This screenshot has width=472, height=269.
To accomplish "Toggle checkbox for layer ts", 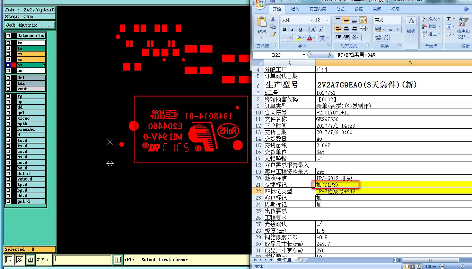I will coord(8,48).
